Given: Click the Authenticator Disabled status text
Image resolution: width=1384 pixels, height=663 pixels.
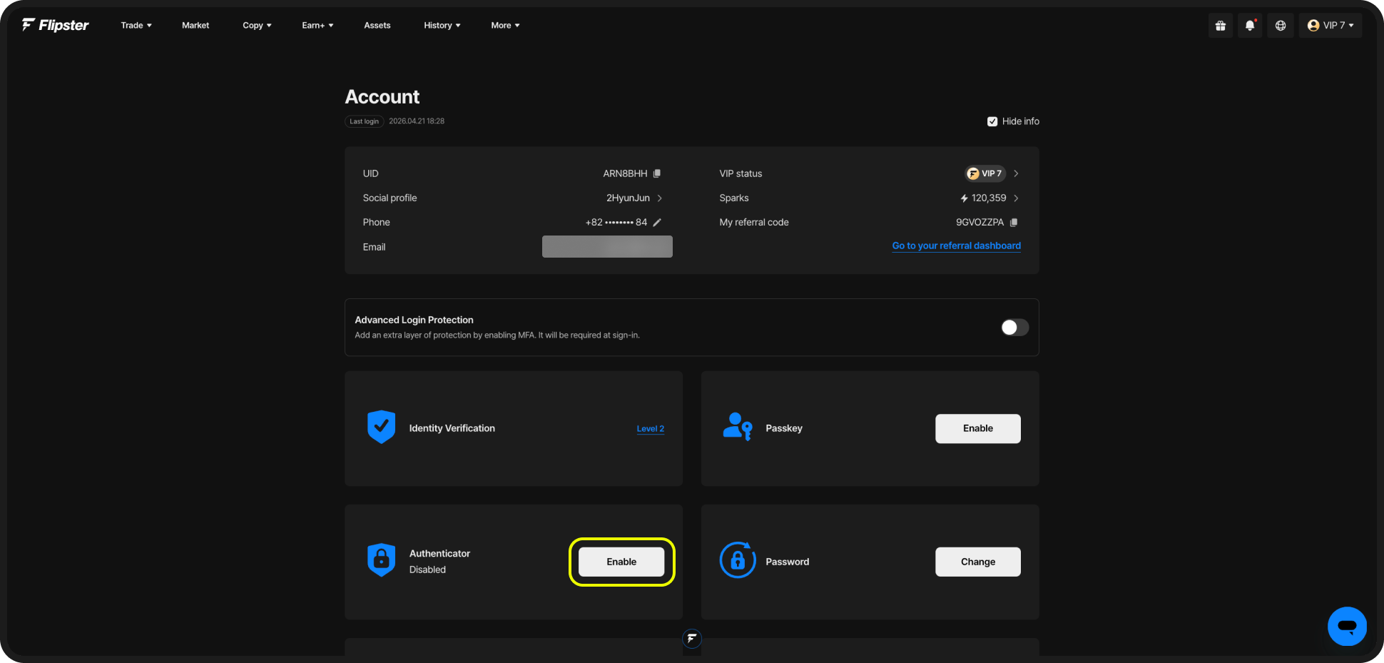Looking at the screenshot, I should point(427,570).
